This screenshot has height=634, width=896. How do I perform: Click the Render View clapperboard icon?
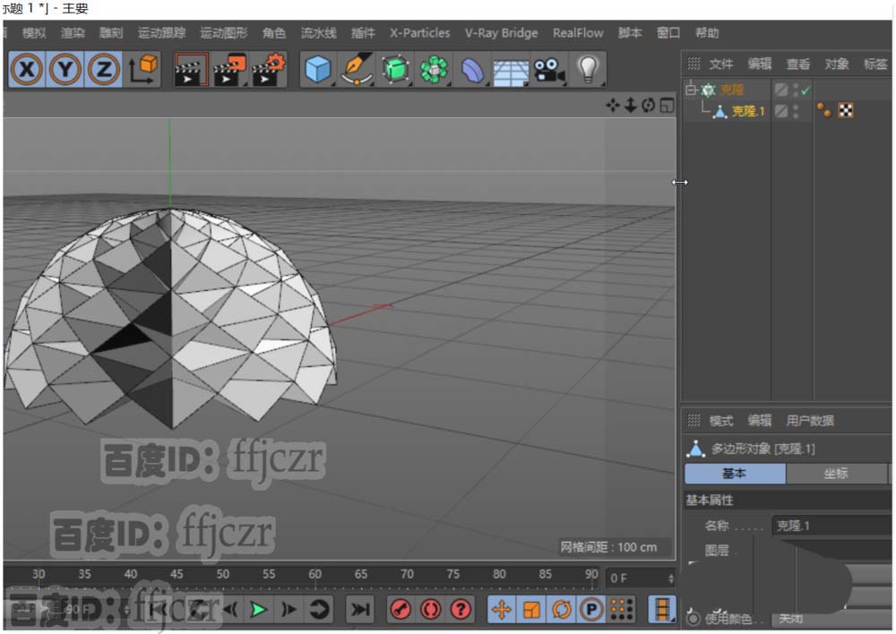[x=190, y=70]
